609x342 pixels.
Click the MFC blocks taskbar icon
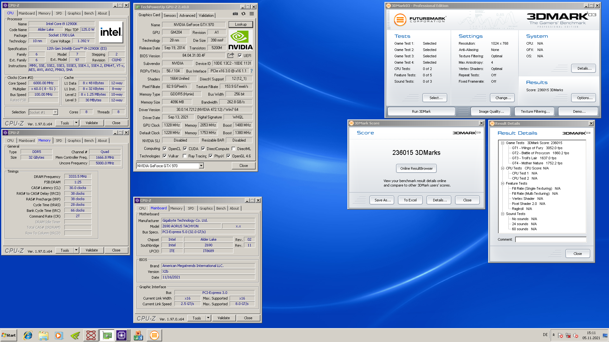click(138, 335)
